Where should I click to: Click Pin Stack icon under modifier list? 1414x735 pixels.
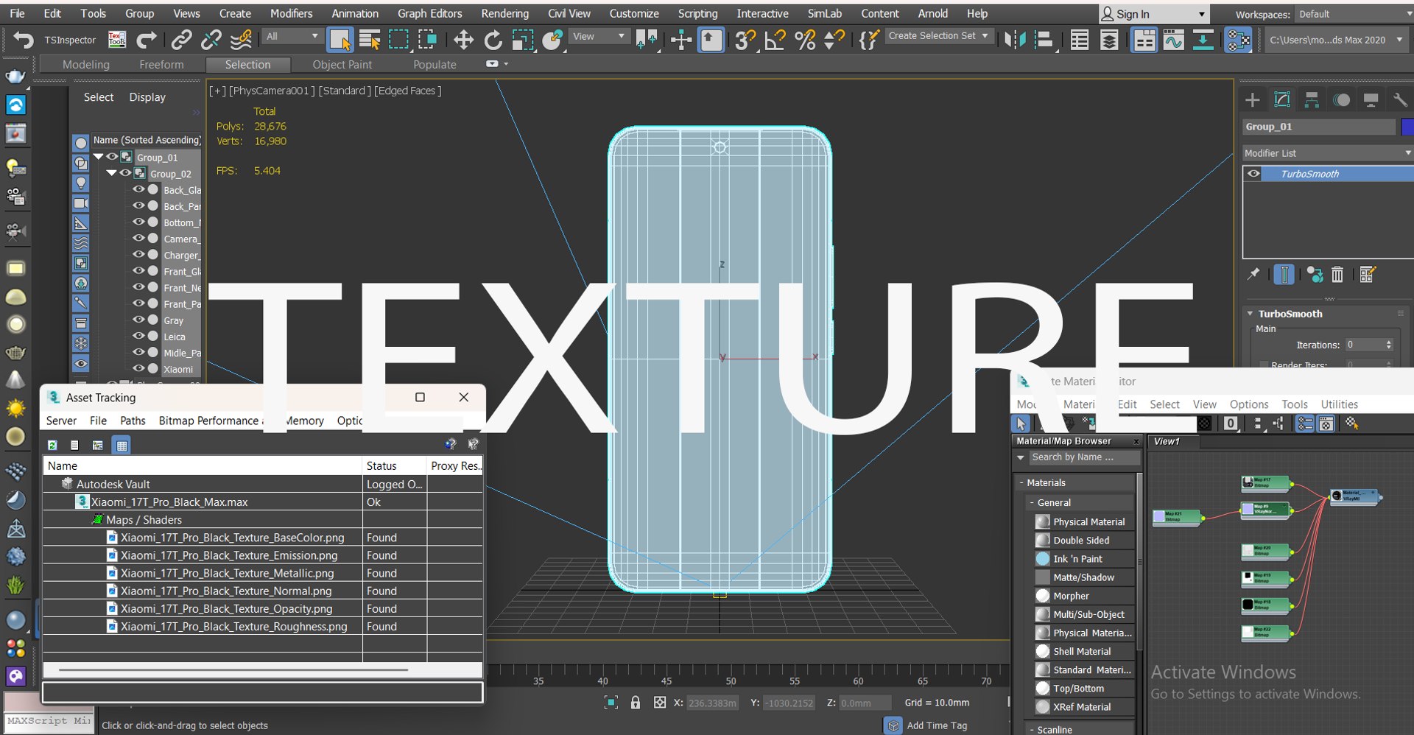pos(1253,275)
